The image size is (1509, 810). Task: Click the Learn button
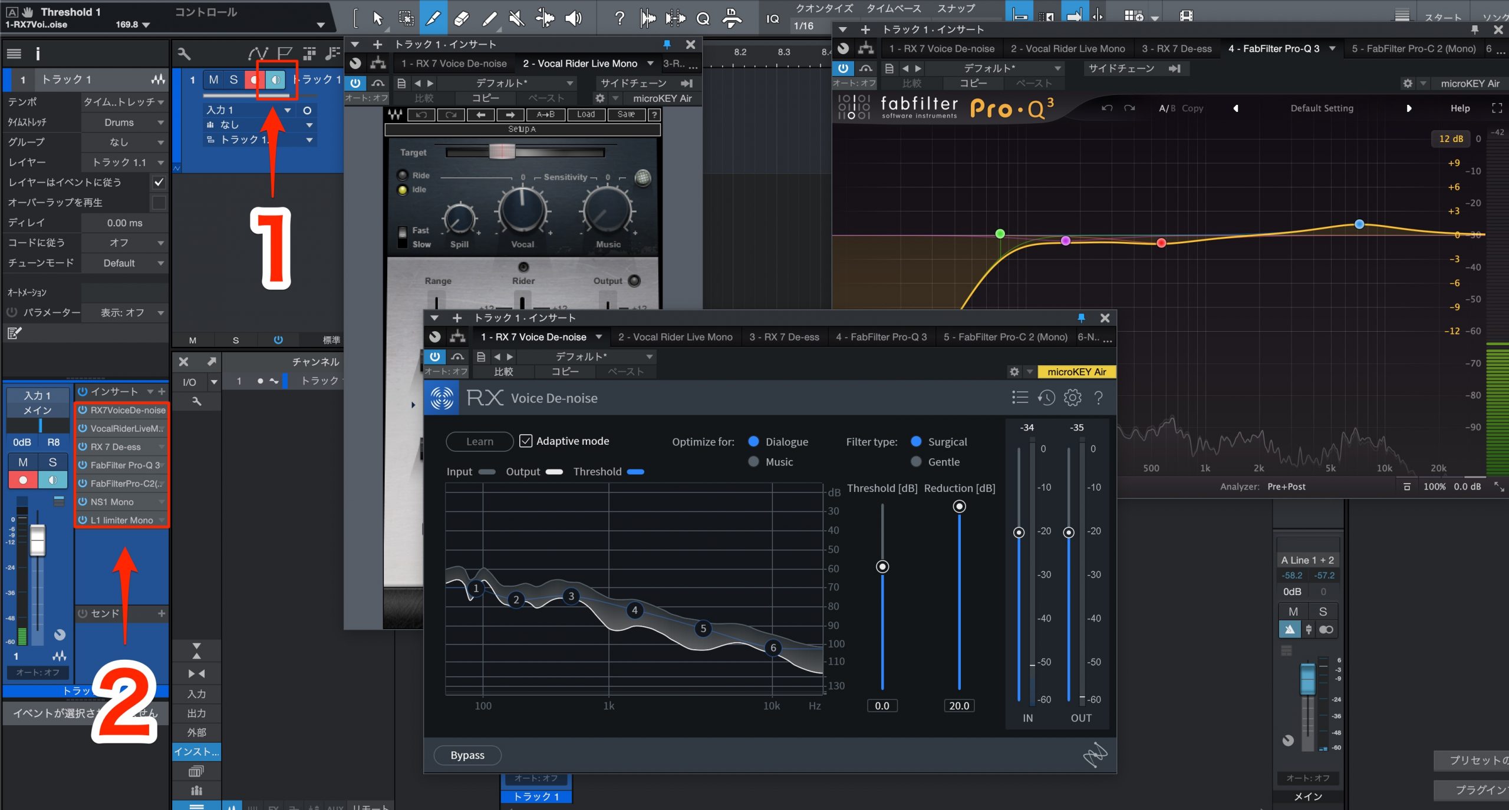[480, 441]
